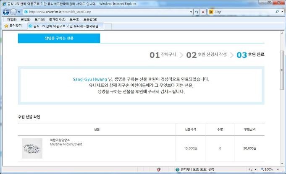Image resolution: width=286 pixels, height=174 pixels.
Task: Click step 03 후원 완료
Action: [250, 55]
